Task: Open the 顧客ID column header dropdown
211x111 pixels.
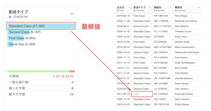Action: pos(170,8)
